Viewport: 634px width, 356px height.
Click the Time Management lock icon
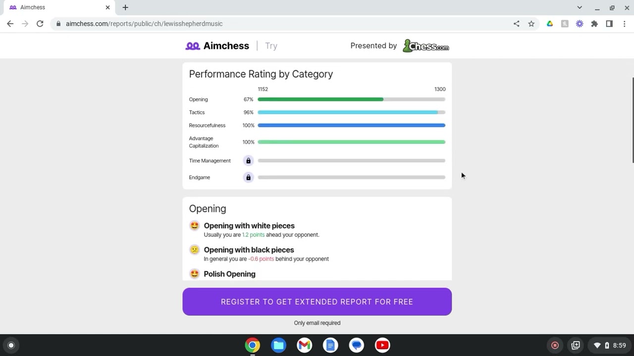pyautogui.click(x=248, y=161)
